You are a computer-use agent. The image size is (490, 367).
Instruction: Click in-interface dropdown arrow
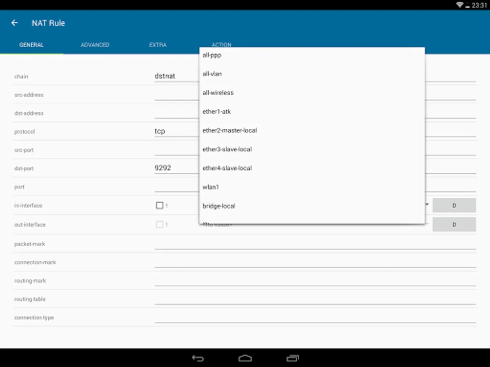427,204
